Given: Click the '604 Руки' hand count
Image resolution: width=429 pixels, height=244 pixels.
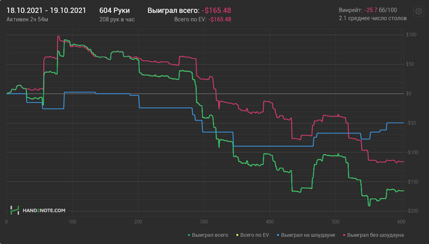Looking at the screenshot, I should [x=115, y=10].
